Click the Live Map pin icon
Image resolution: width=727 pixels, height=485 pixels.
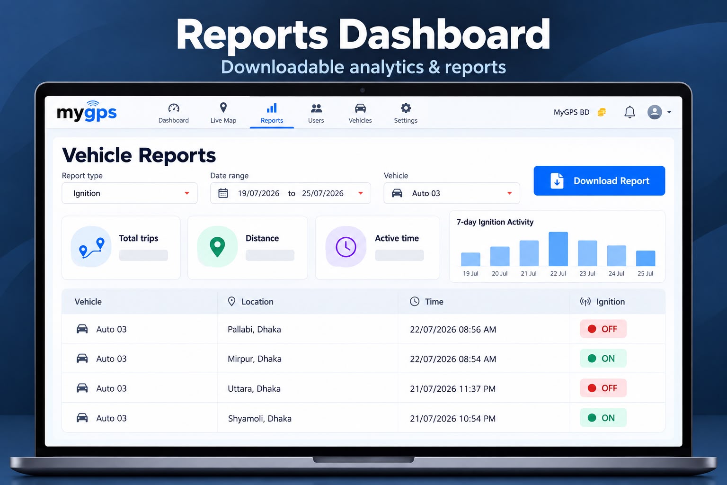point(223,108)
